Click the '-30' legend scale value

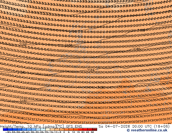point(37,132)
